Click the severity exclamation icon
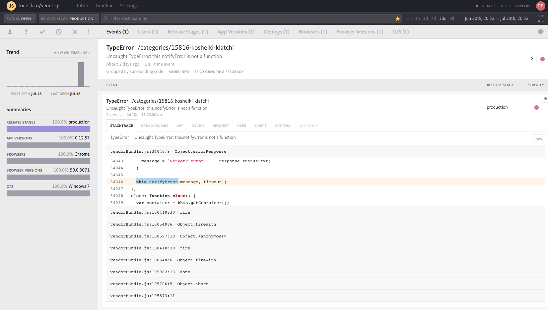 pyautogui.click(x=26, y=32)
